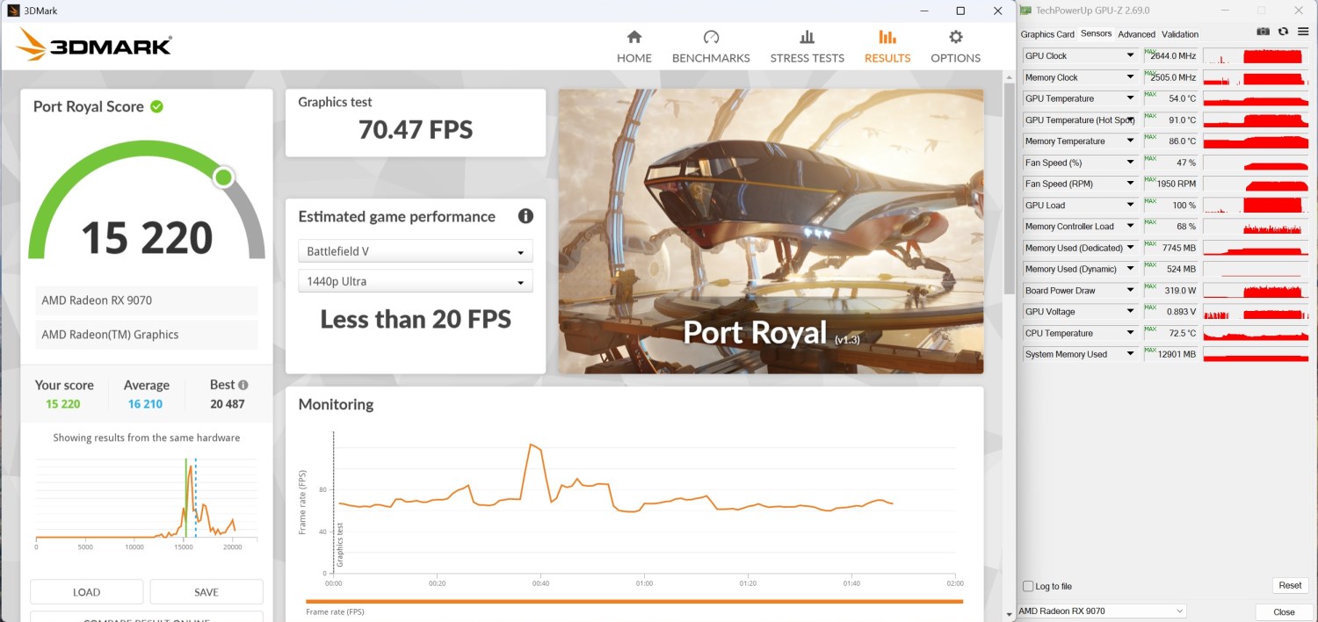Click the 3DMark title bar app icon
Image resolution: width=1318 pixels, height=622 pixels.
coord(13,11)
